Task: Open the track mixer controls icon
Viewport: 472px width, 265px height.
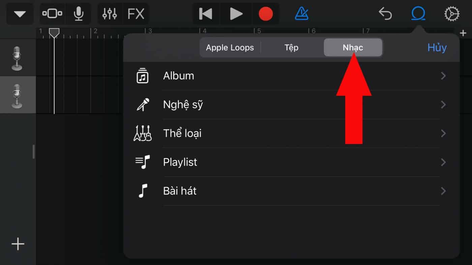Action: [x=110, y=14]
